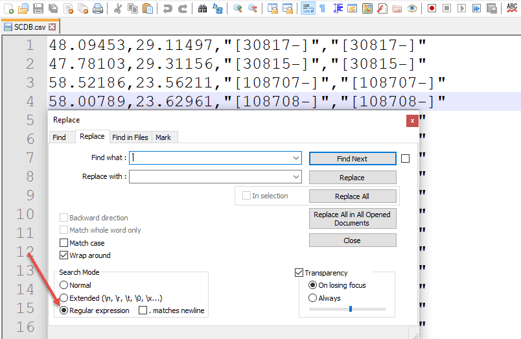Click the Print toolbar icon

pos(97,8)
